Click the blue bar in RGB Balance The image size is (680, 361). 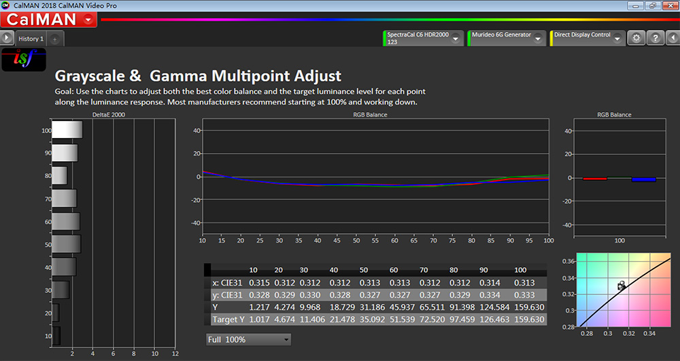tap(643, 179)
